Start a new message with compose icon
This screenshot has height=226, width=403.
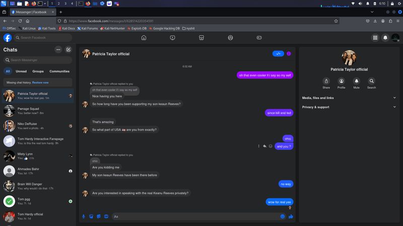tap(69, 50)
